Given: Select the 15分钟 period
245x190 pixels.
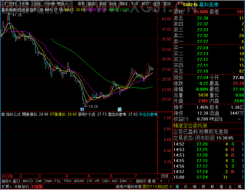Looking at the screenshot, I should [x=49, y=4].
